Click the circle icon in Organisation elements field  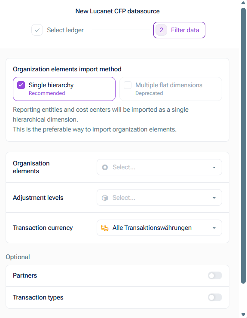click(105, 167)
